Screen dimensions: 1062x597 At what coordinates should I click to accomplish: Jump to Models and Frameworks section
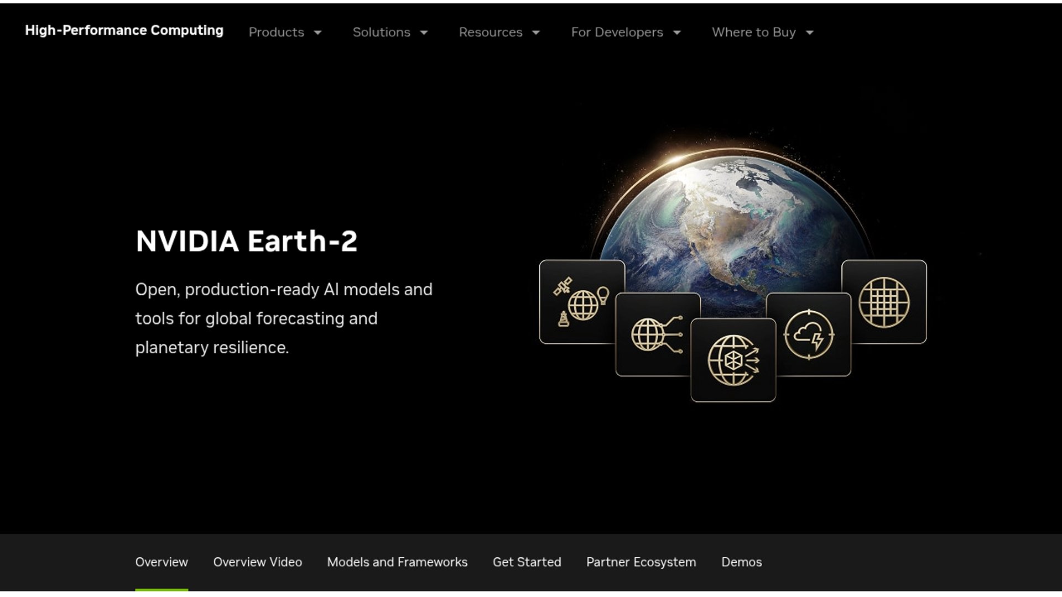397,562
